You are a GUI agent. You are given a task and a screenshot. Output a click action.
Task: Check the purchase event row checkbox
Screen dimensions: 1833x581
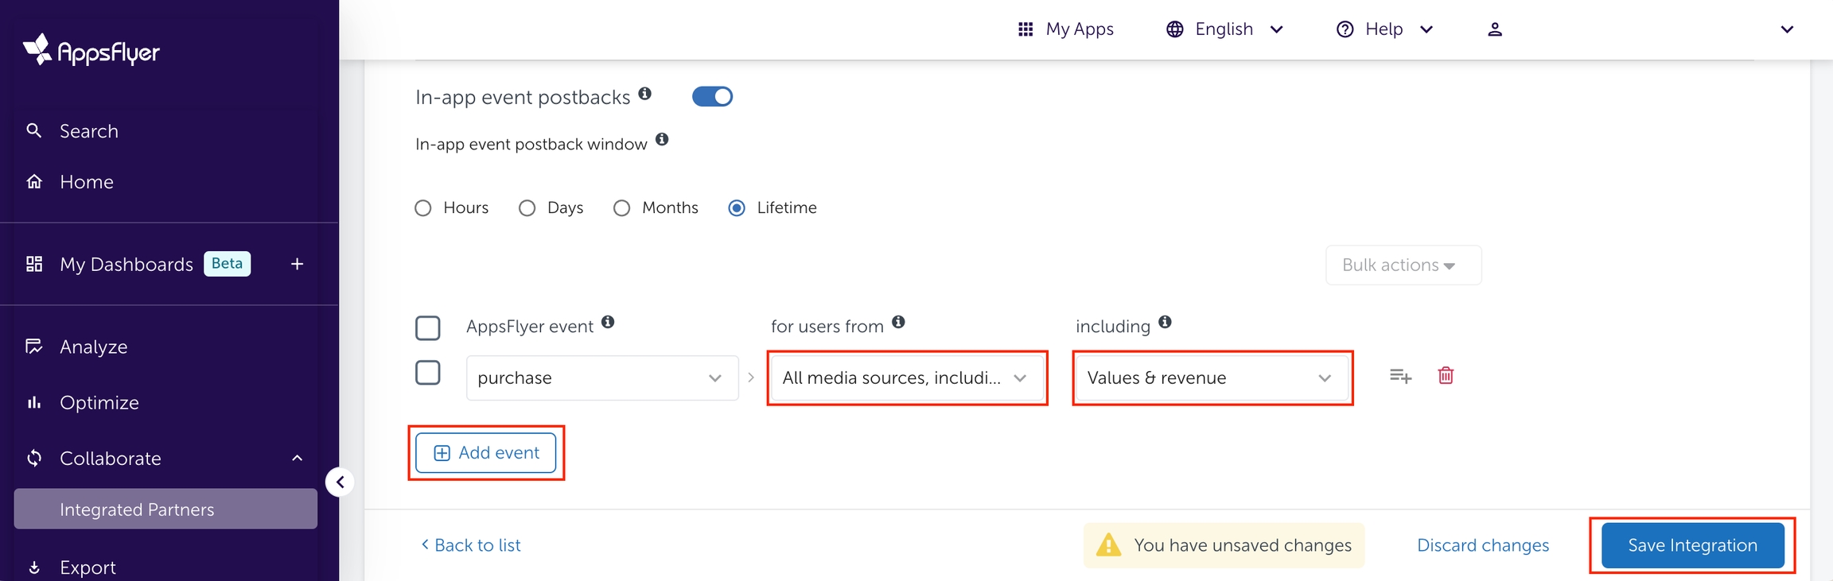pyautogui.click(x=428, y=373)
